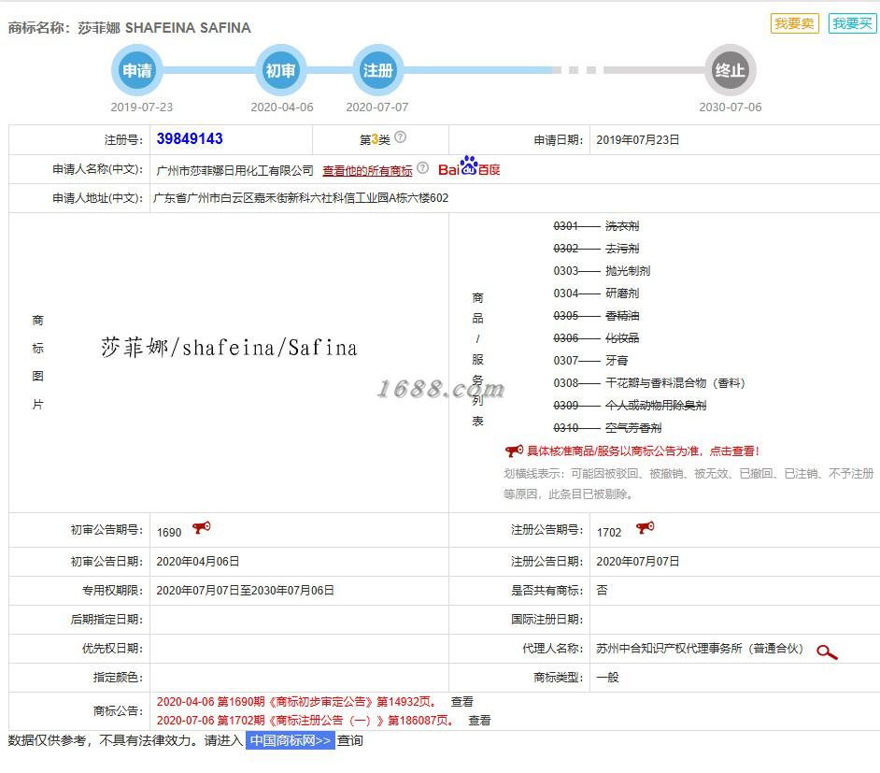
Task: Click 查看 for the 第1702期 announcement
Action: 479,721
